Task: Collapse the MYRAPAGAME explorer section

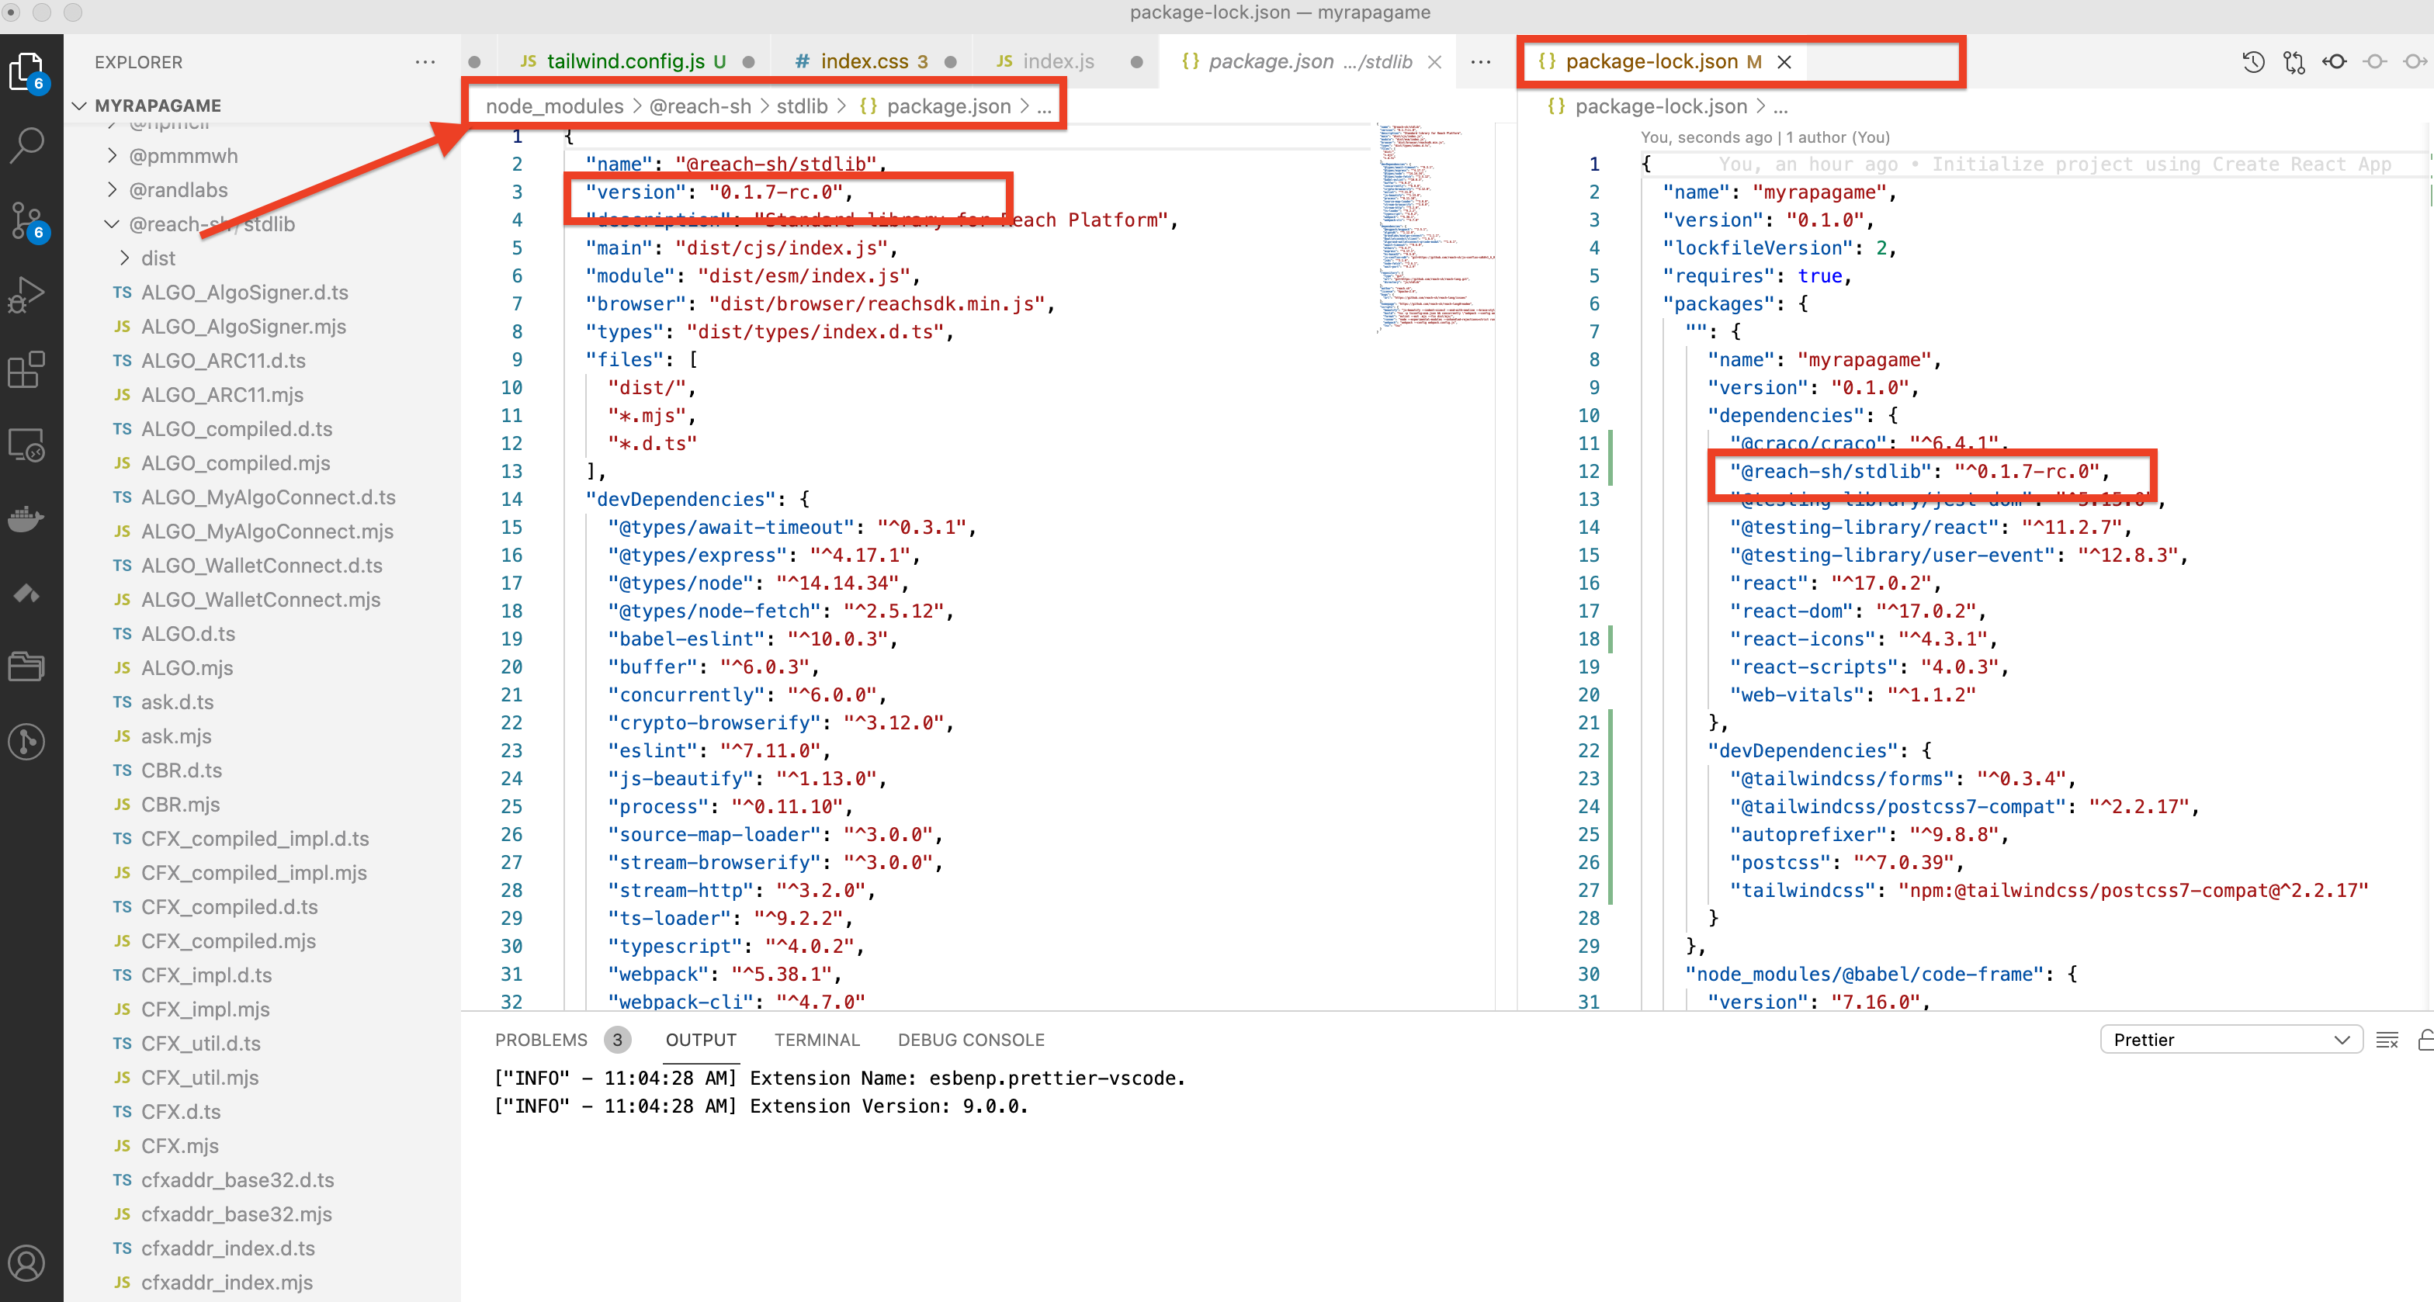Action: pyautogui.click(x=80, y=106)
